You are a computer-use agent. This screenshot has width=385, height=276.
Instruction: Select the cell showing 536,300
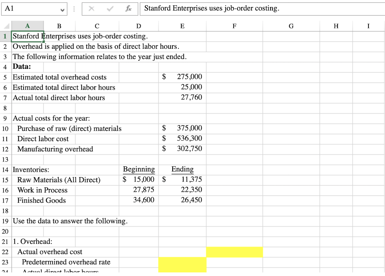pyautogui.click(x=182, y=139)
